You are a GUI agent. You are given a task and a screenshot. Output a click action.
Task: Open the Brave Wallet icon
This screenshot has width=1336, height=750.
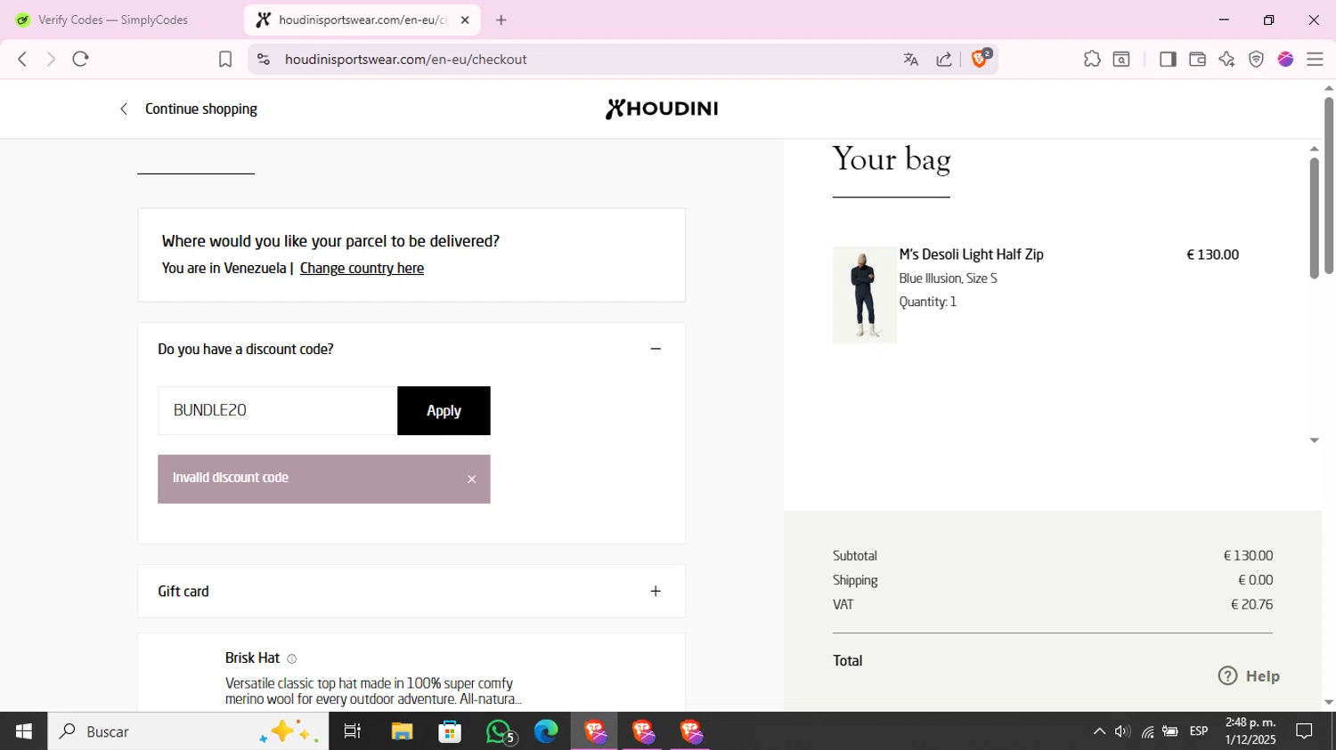pyautogui.click(x=1197, y=59)
